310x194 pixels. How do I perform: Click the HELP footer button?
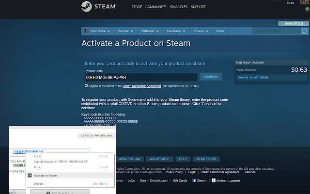click(x=183, y=159)
